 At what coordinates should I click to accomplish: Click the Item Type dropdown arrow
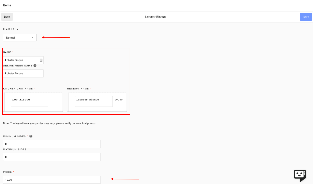(x=33, y=37)
